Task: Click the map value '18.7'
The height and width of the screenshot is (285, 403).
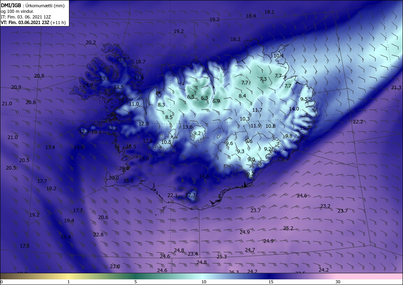Action: [140, 62]
